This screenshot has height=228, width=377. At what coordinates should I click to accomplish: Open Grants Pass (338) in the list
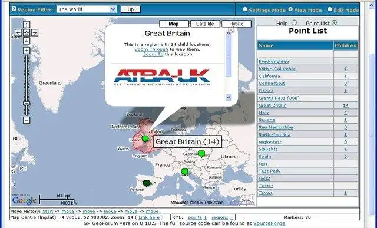279,98
